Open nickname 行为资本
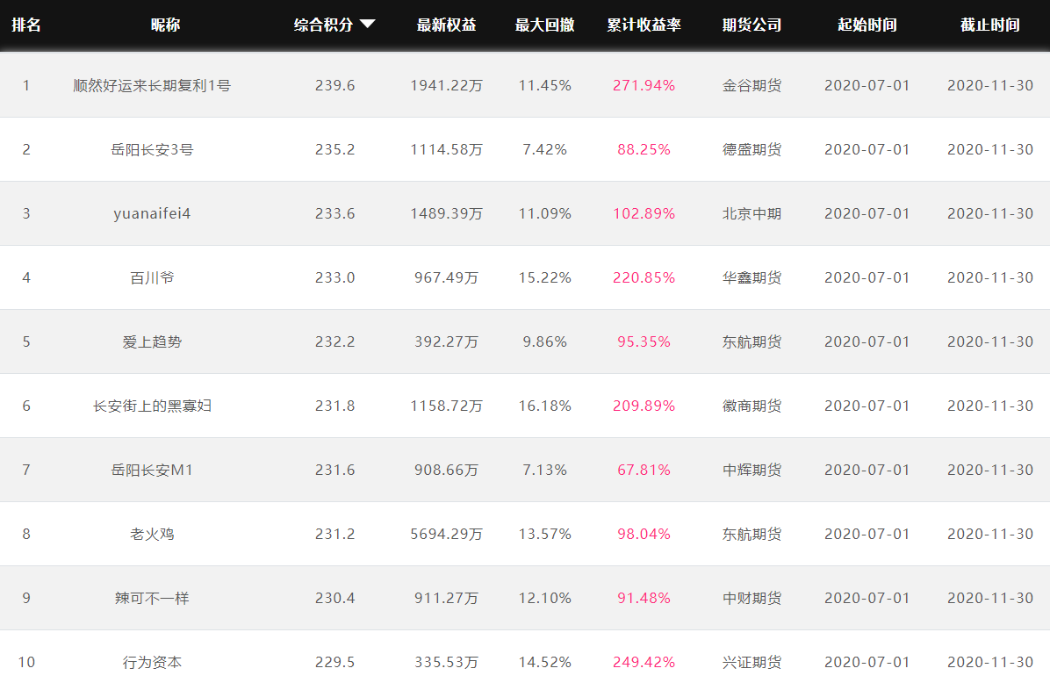Image resolution: width=1050 pixels, height=690 pixels. pos(152,662)
